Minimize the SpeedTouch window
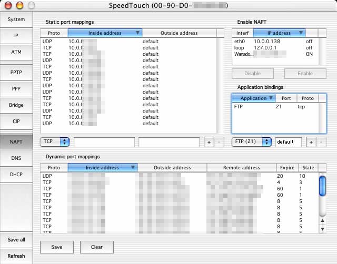 19,5
